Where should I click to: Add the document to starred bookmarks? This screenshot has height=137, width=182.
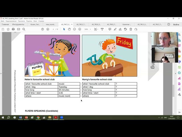coord(8,29)
